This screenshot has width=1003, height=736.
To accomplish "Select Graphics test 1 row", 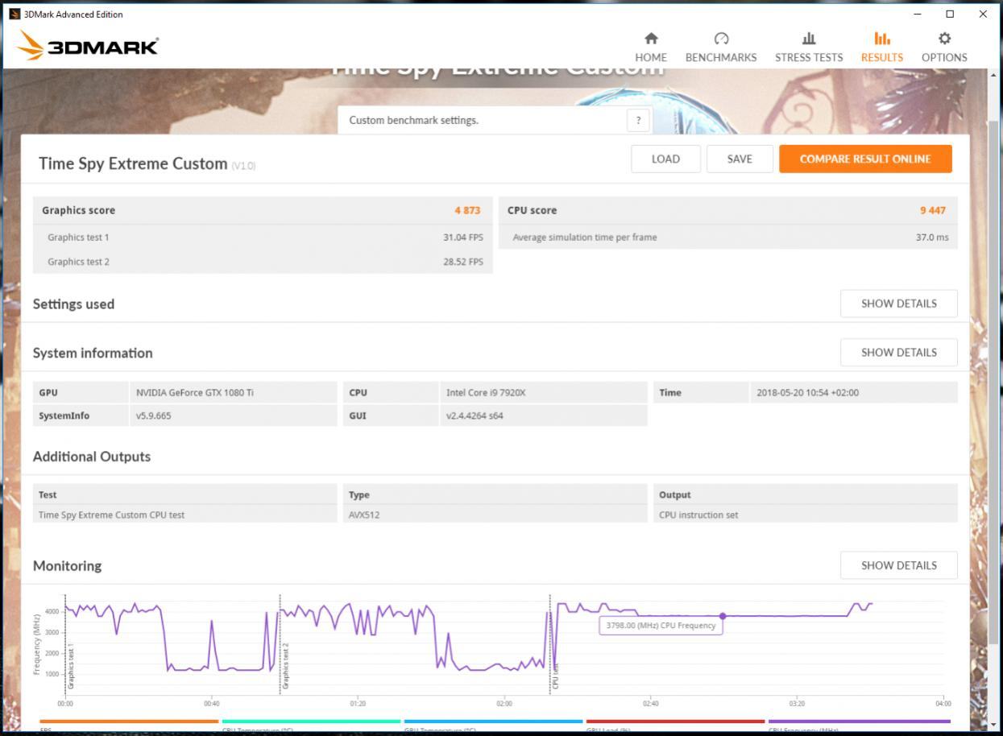I will pos(263,238).
